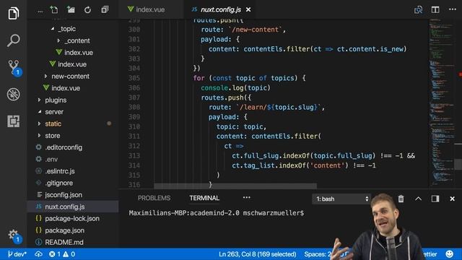This screenshot has width=462, height=260.
Task: Close the terminal panel
Action: (453, 199)
